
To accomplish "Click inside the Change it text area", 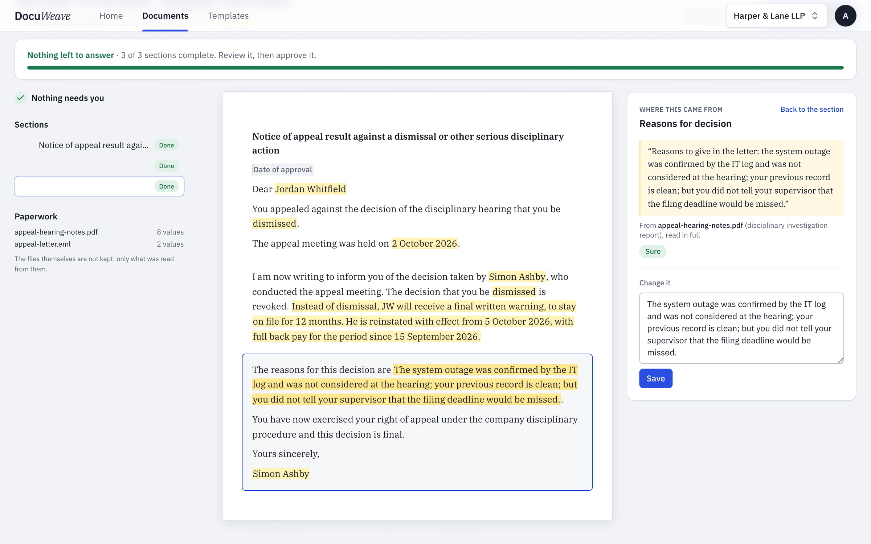I will point(741,328).
